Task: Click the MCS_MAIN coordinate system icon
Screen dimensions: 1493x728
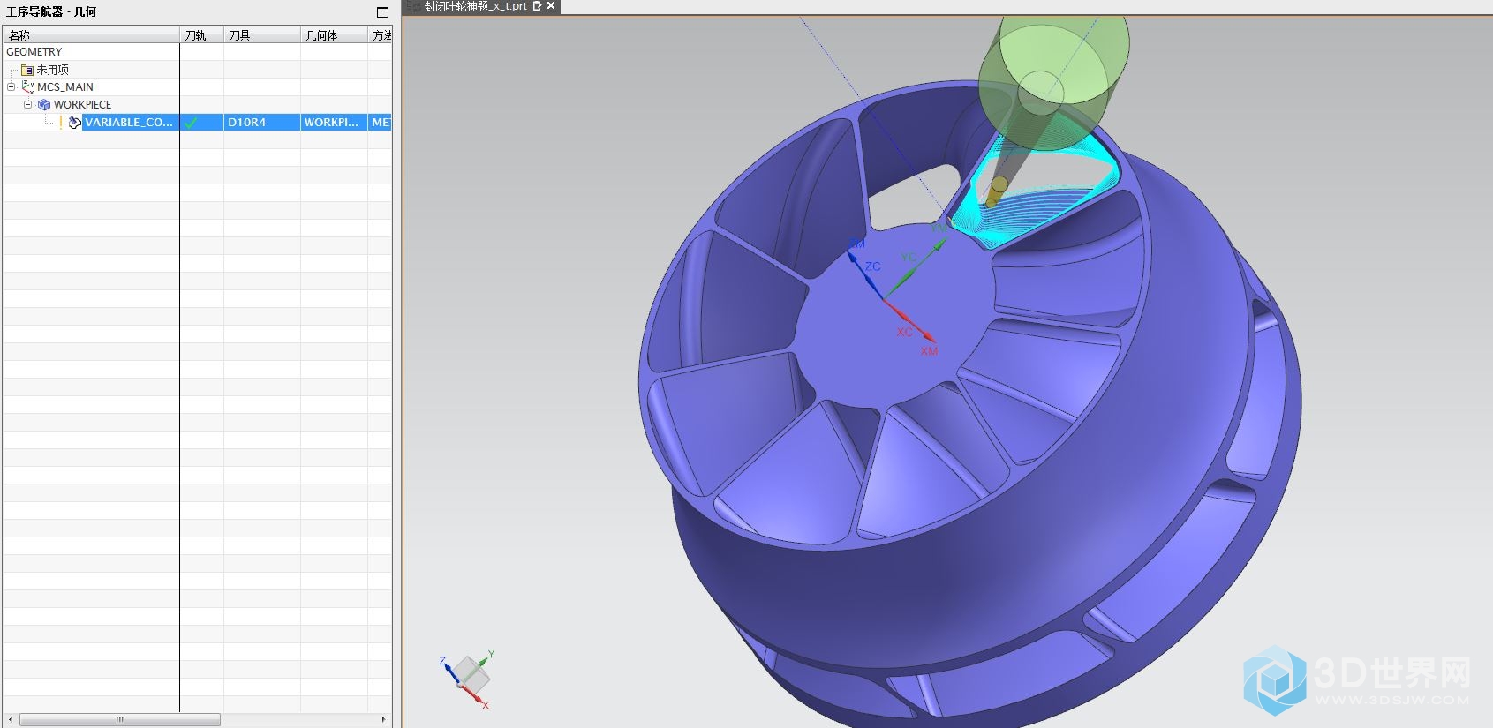Action: click(x=27, y=86)
